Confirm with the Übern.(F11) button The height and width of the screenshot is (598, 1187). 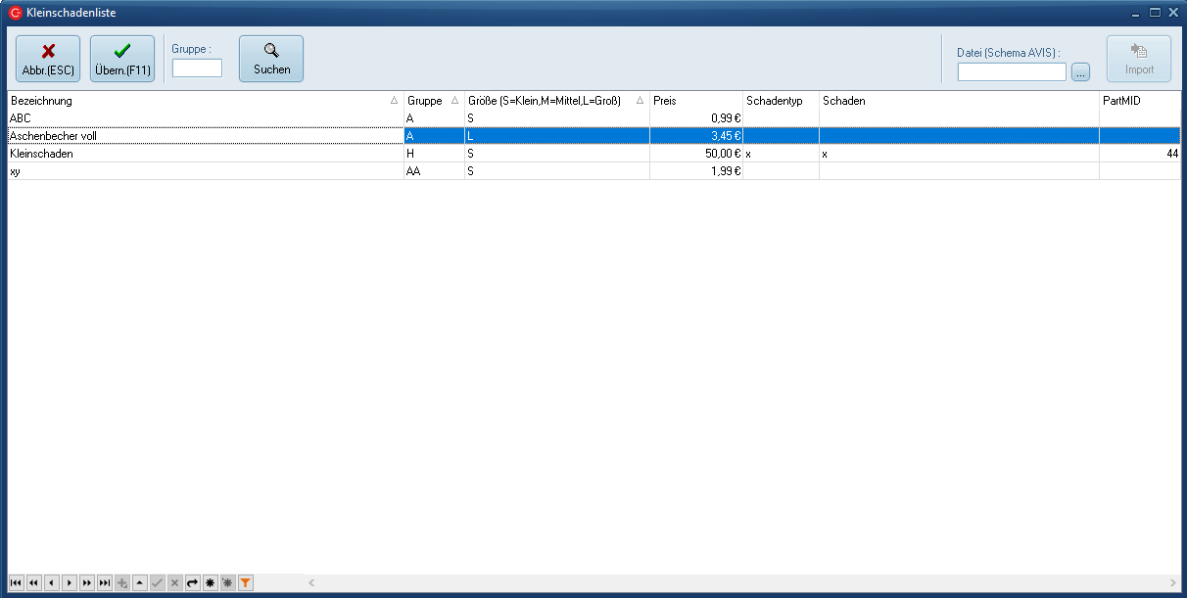pos(122,59)
